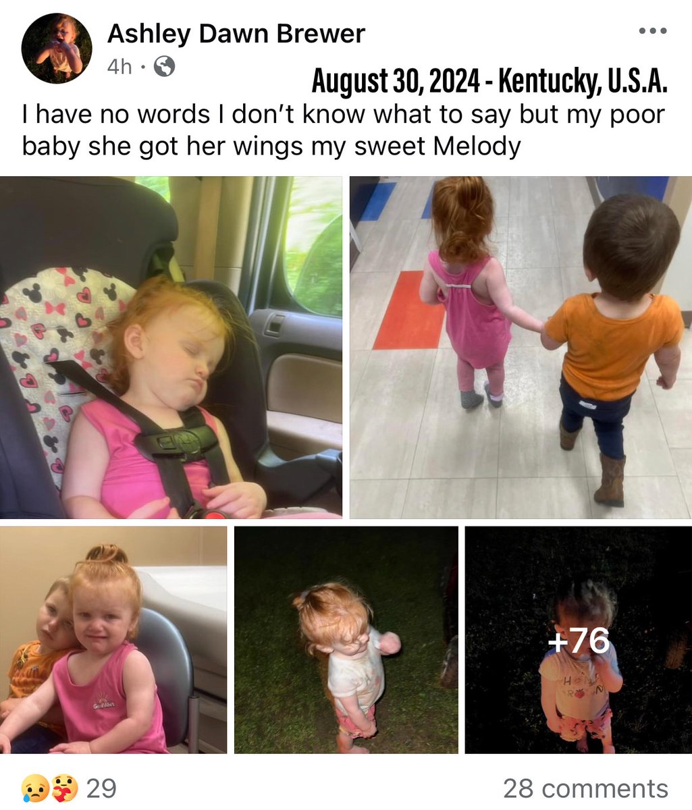Screen dimensions: 692x810
Task: Open the 28 comments link
Action: (x=585, y=788)
